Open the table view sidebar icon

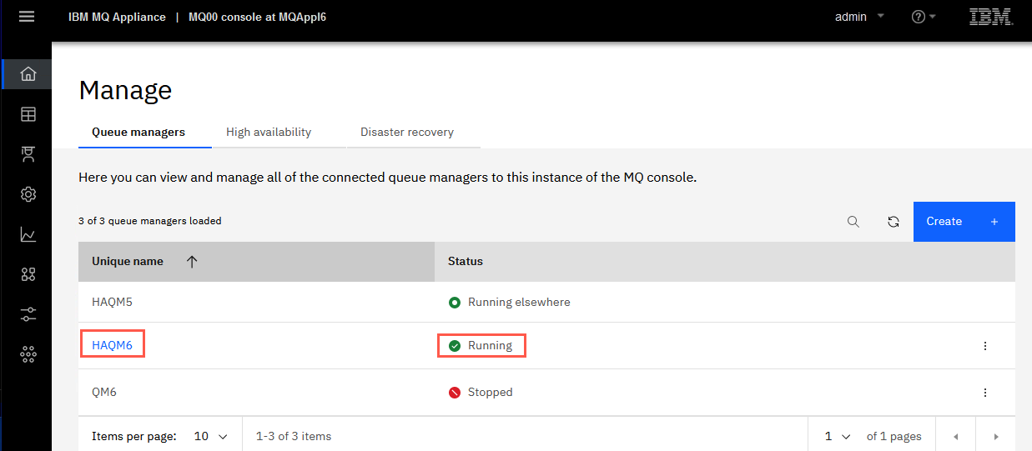tap(28, 114)
